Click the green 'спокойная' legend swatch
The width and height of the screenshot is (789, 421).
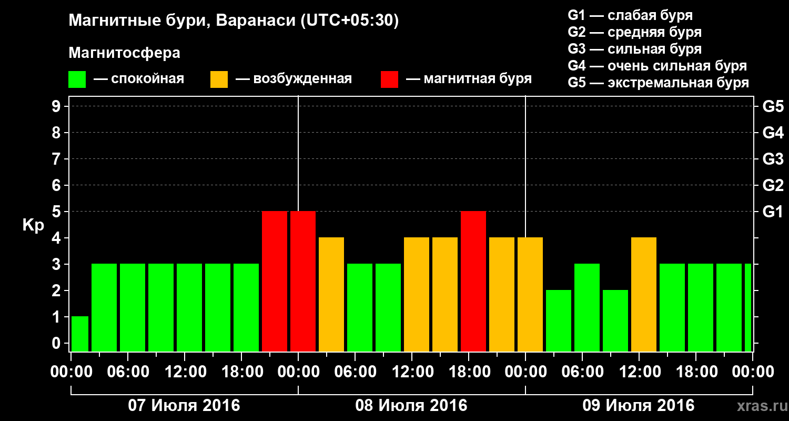(x=77, y=79)
